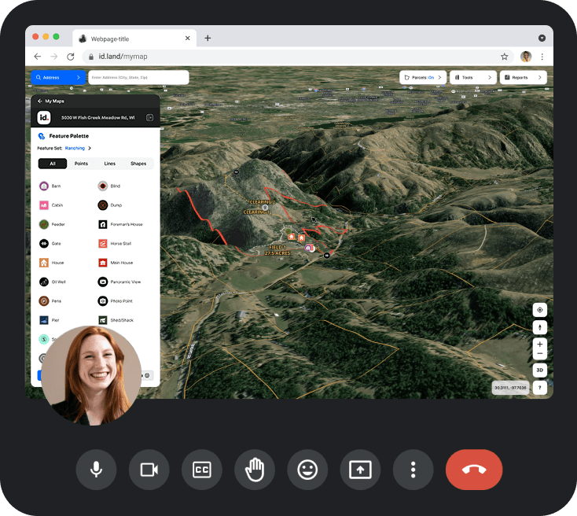
Task: Turn on closed captions
Action: 202,470
